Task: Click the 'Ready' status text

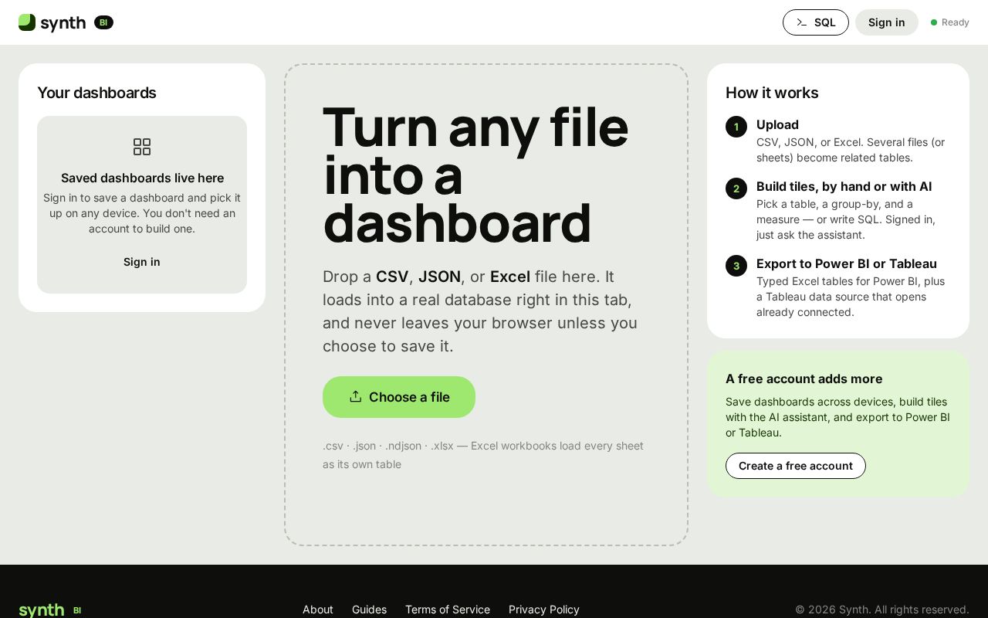Action: point(955,22)
